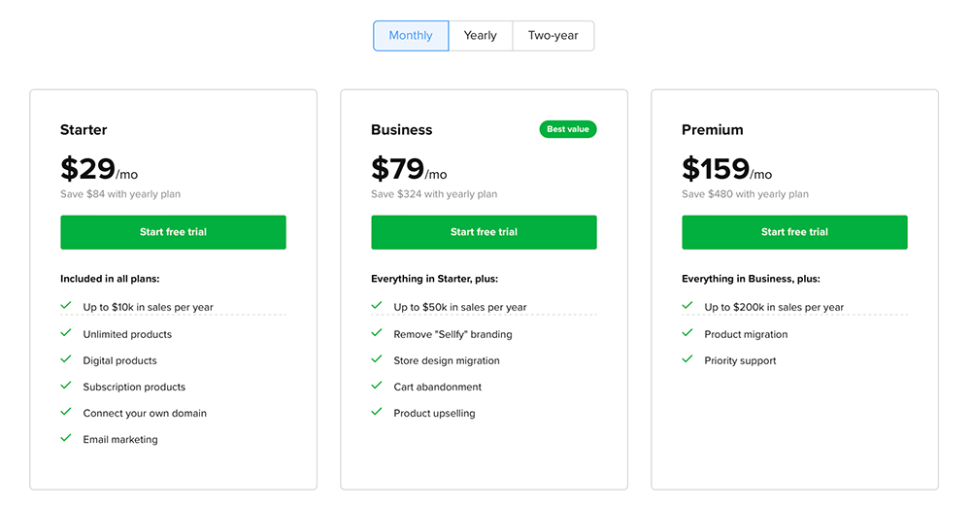This screenshot has height=508, width=971.
Task: Click checkmark beside Cart abandonment
Action: point(377,386)
